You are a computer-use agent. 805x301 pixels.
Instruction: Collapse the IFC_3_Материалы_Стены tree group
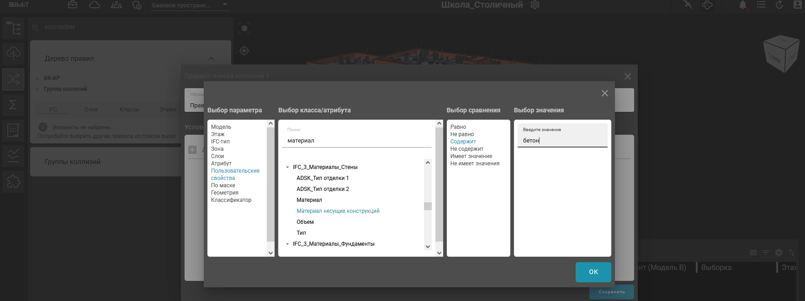[287, 167]
